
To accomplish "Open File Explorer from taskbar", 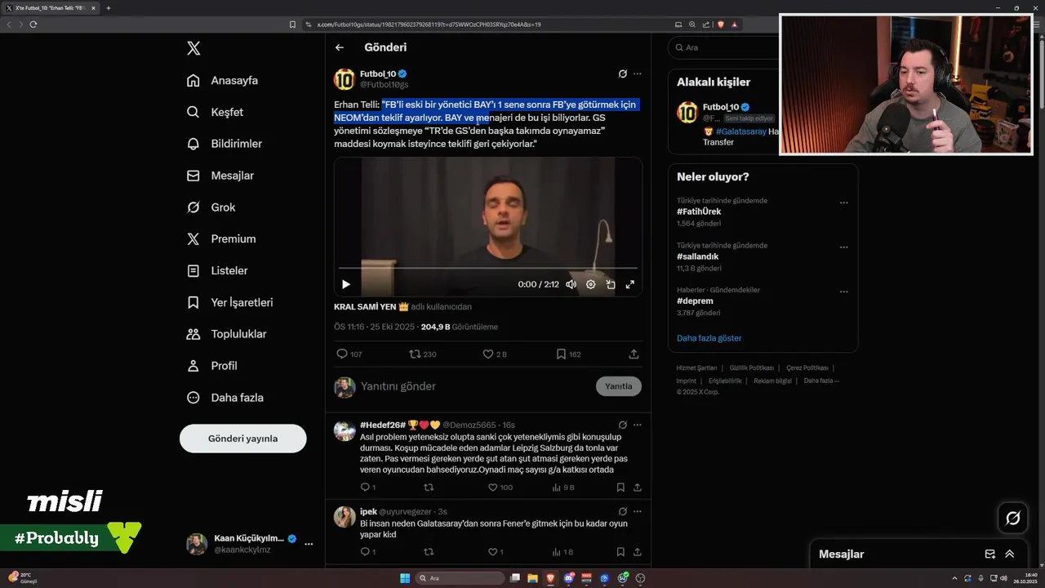I will point(533,578).
